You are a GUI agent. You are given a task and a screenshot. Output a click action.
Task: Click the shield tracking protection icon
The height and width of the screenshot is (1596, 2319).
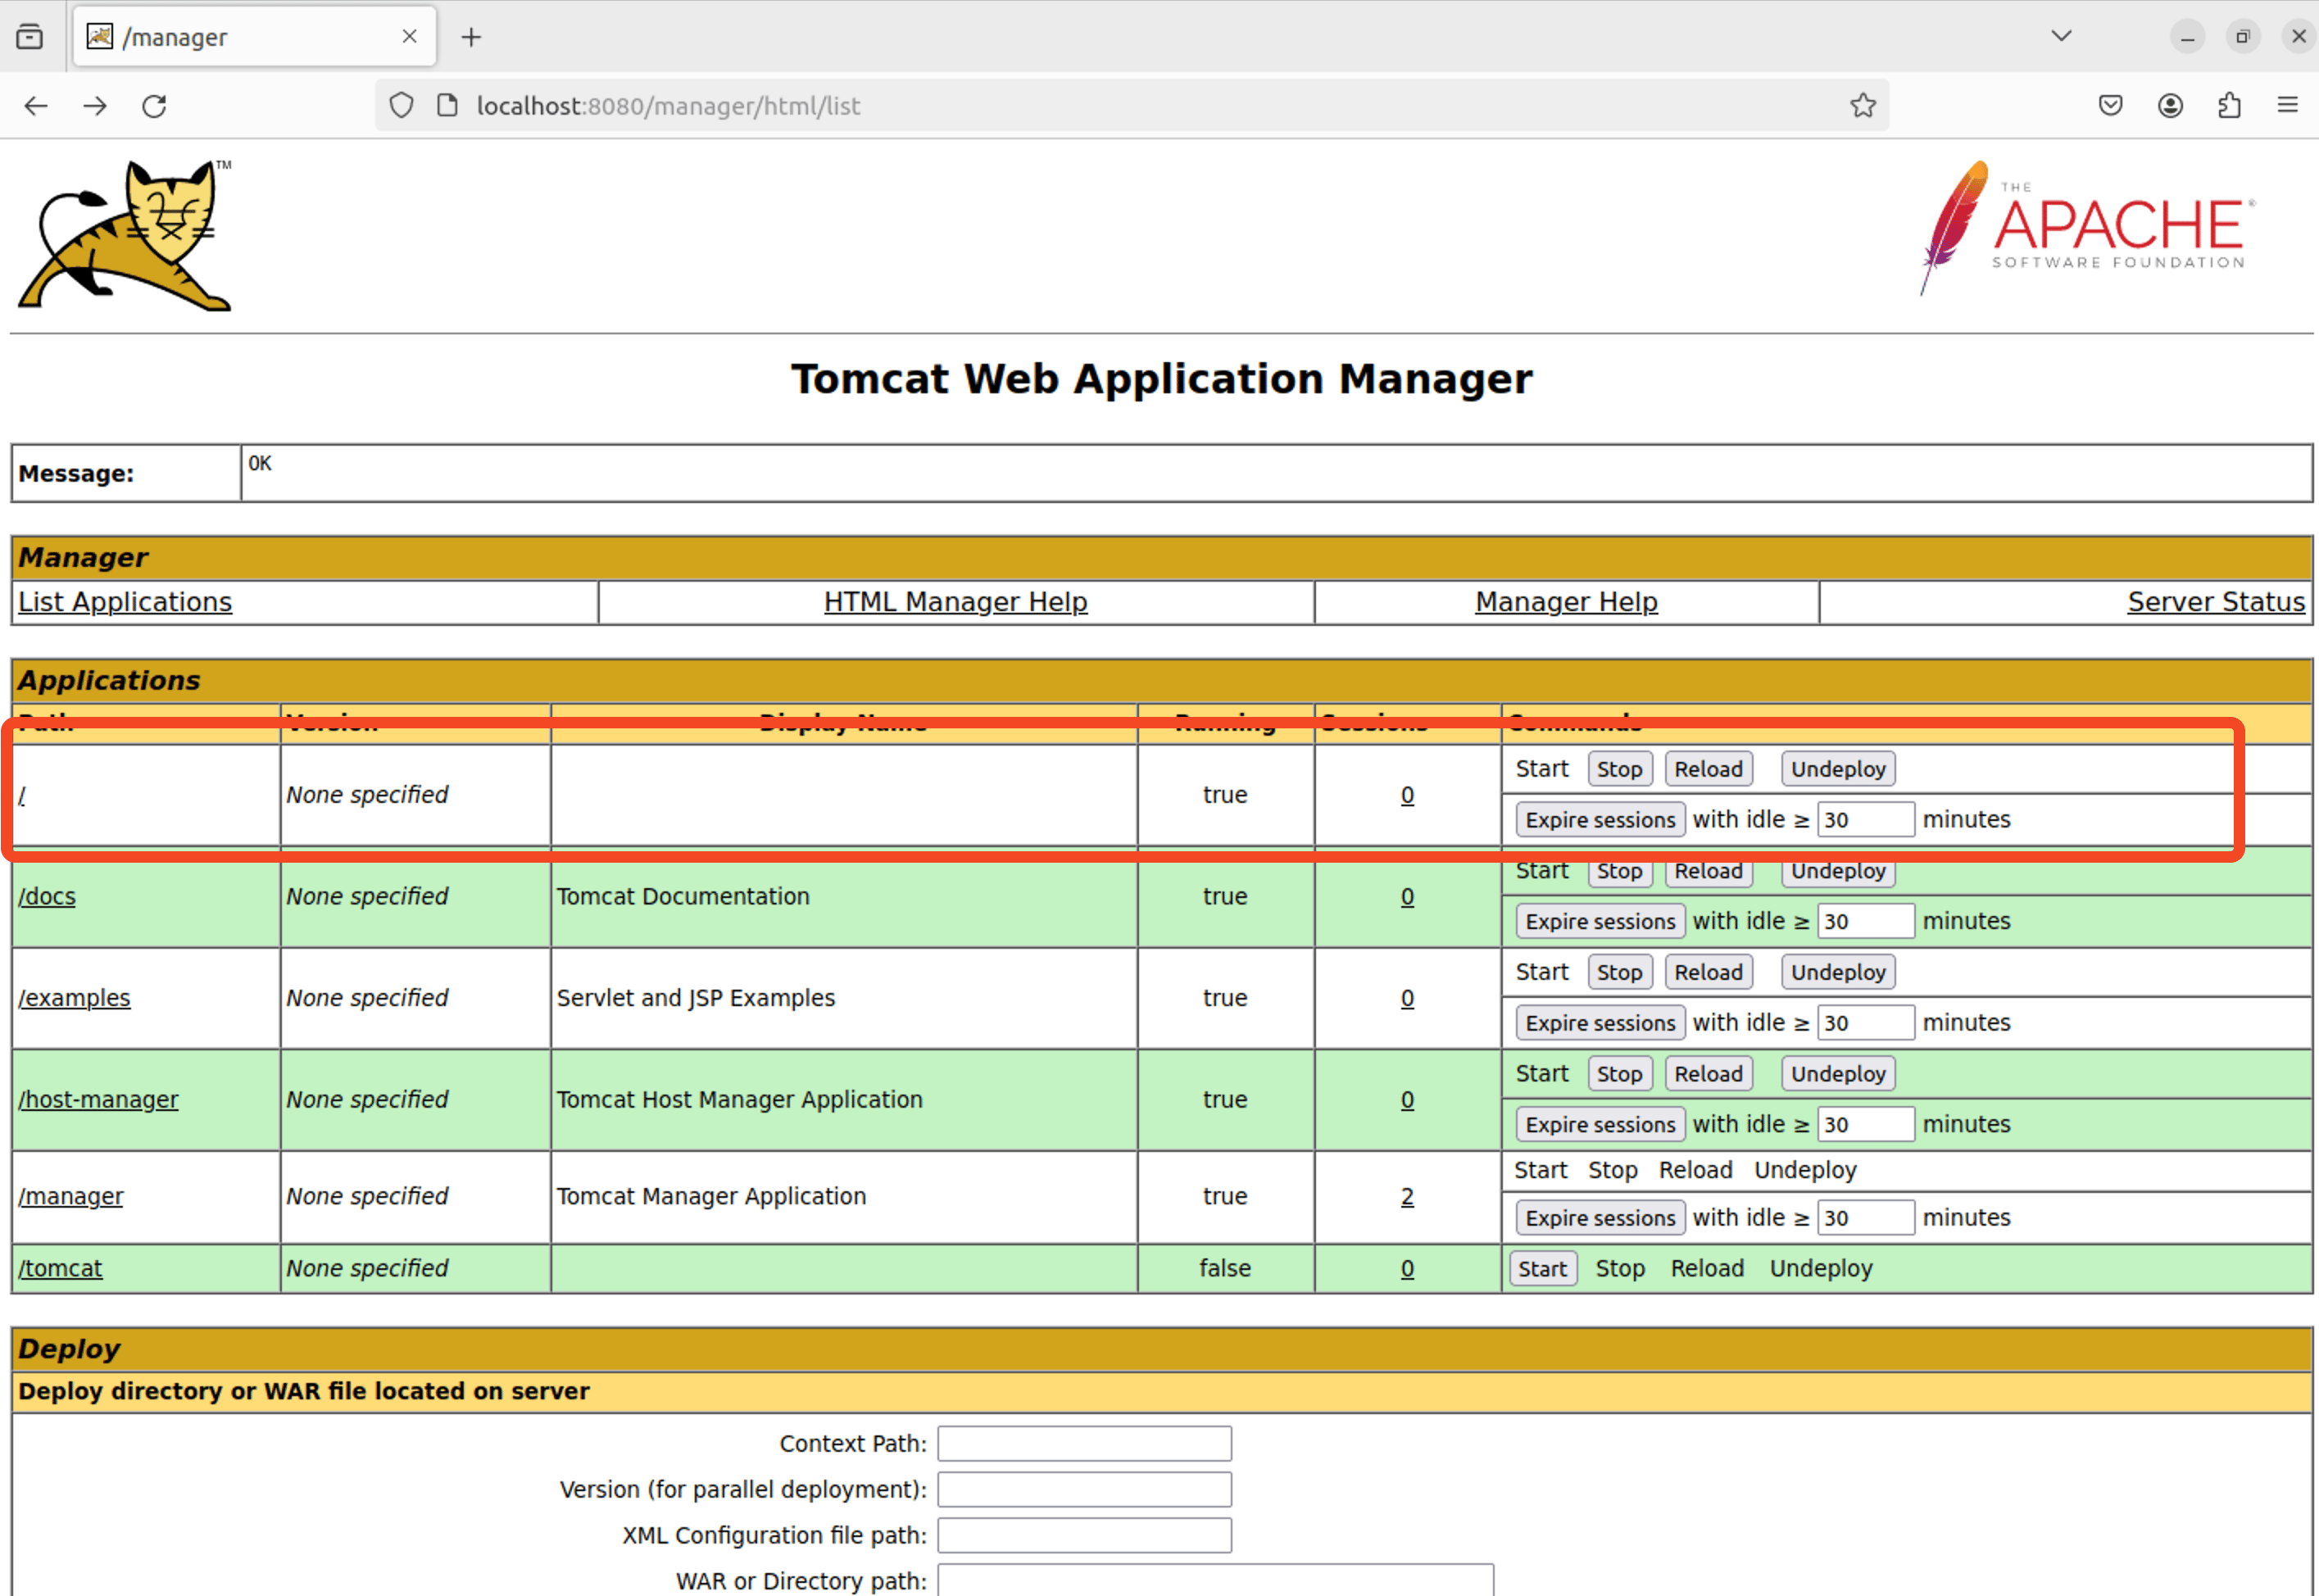401,106
